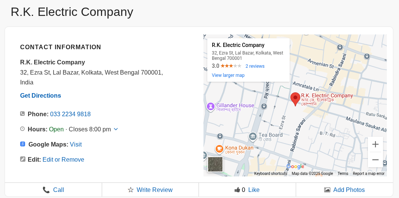Click the red R.K. Electric Company map pin
This screenshot has height=198, width=399.
click(295, 98)
